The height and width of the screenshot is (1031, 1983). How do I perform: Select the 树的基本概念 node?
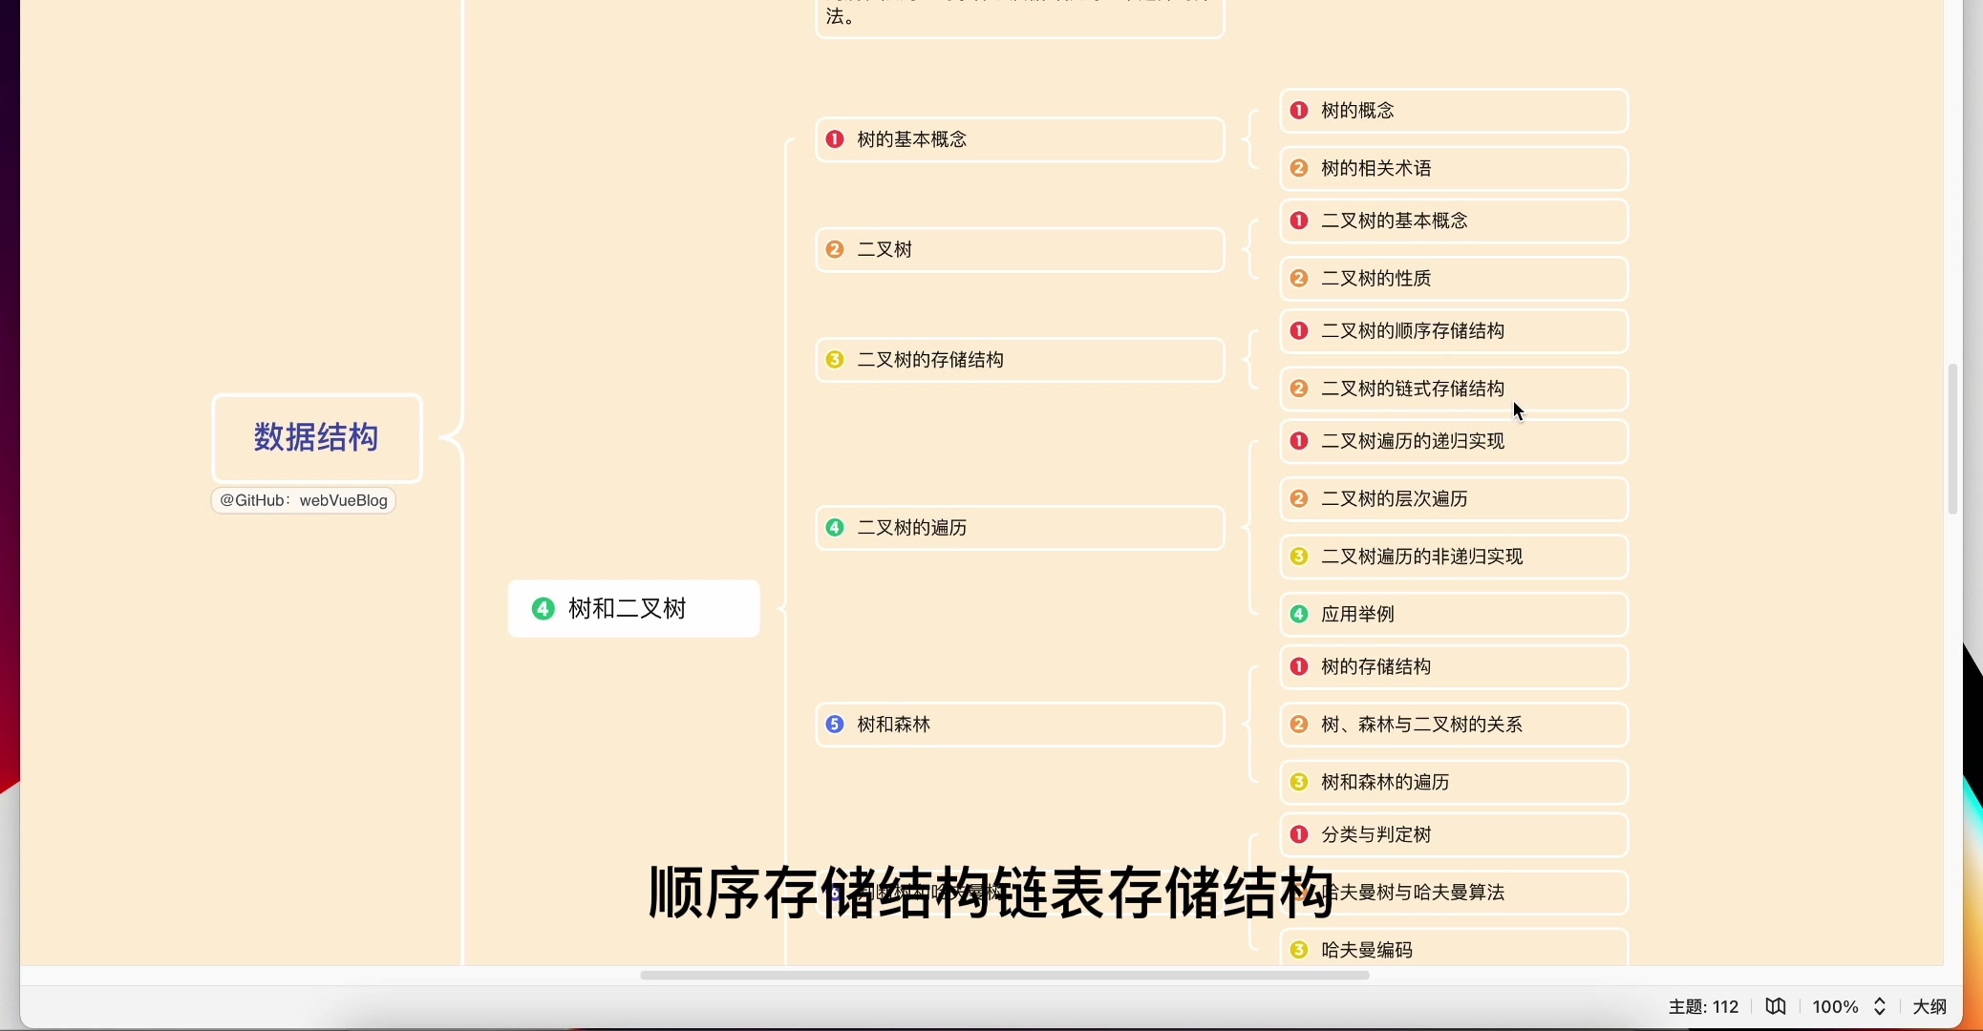tap(1020, 139)
